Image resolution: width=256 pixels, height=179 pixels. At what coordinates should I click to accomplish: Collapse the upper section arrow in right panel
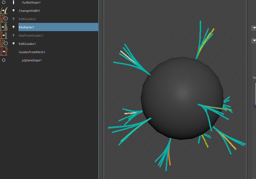tap(254, 28)
